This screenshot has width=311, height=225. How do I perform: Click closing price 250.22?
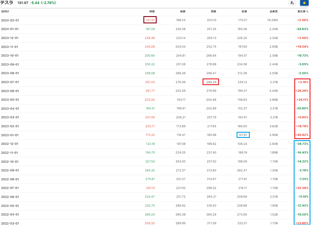click(150, 64)
